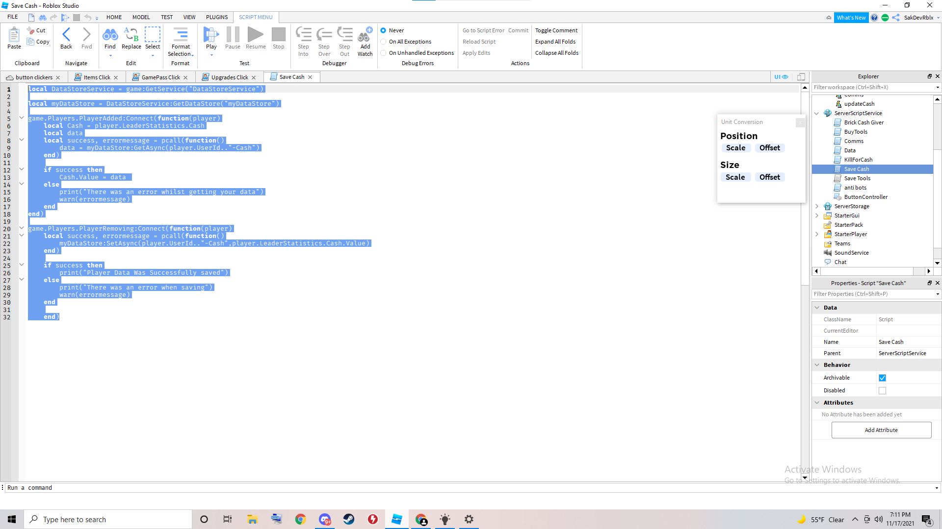Open Windows Task View icon
This screenshot has height=529, width=942.
(x=228, y=519)
